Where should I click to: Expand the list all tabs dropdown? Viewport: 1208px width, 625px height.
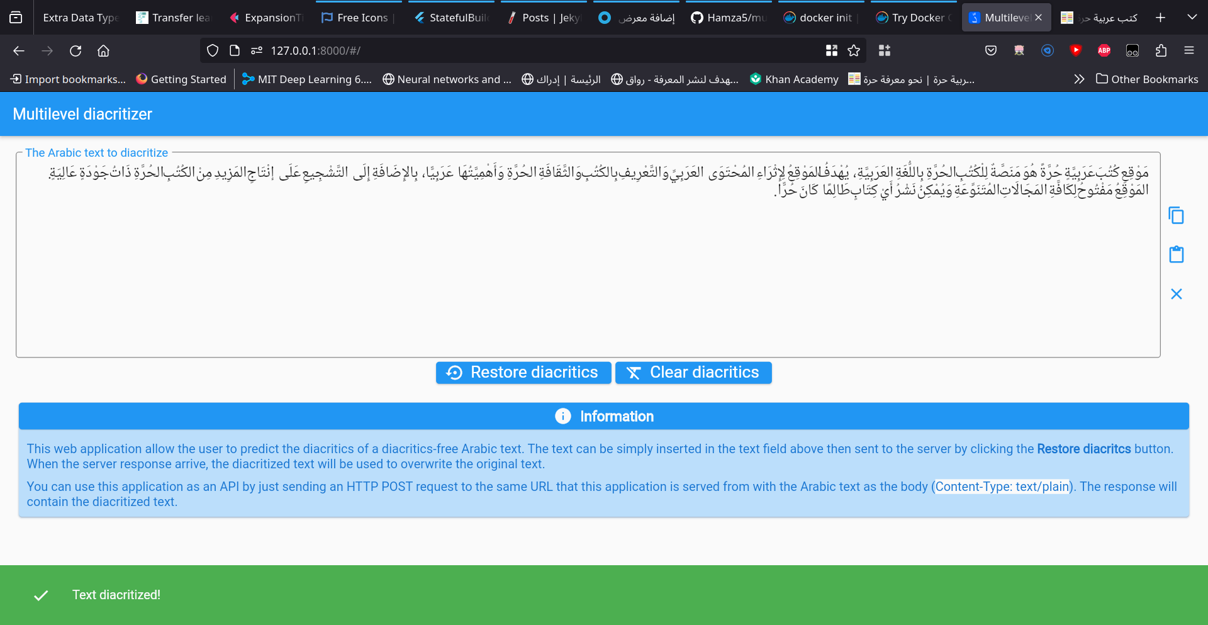tap(1192, 18)
